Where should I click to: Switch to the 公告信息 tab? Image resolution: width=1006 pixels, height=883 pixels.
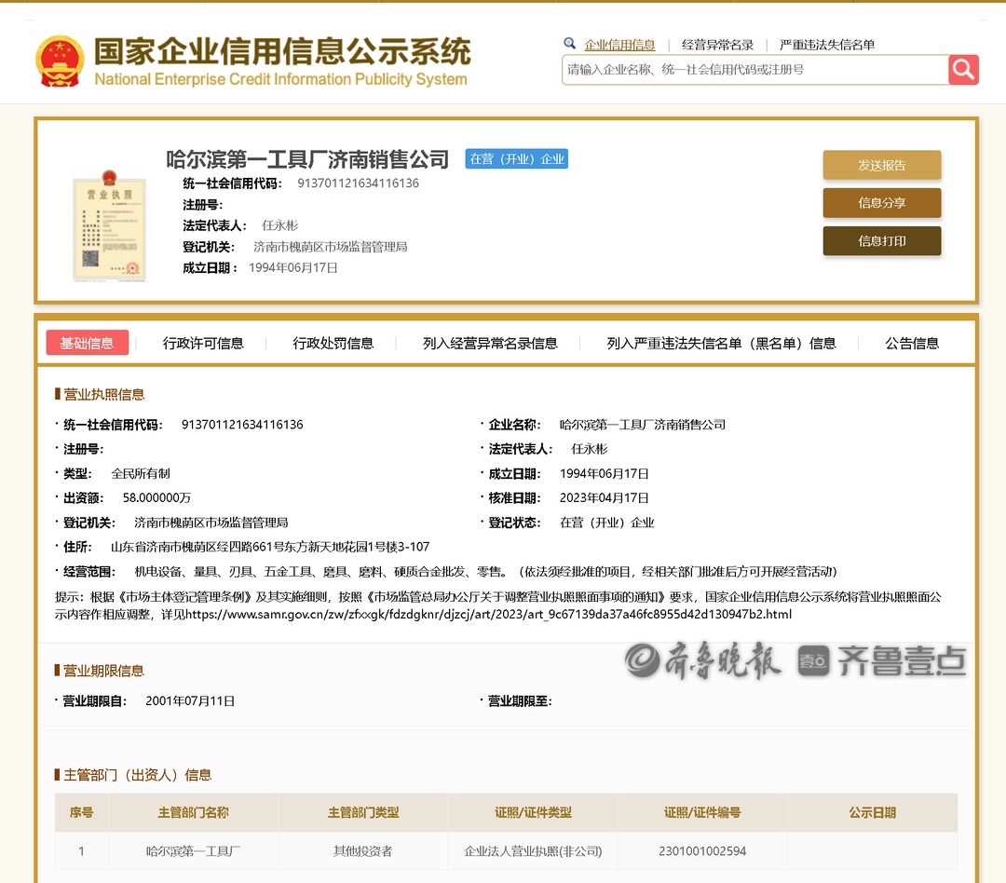tap(912, 343)
